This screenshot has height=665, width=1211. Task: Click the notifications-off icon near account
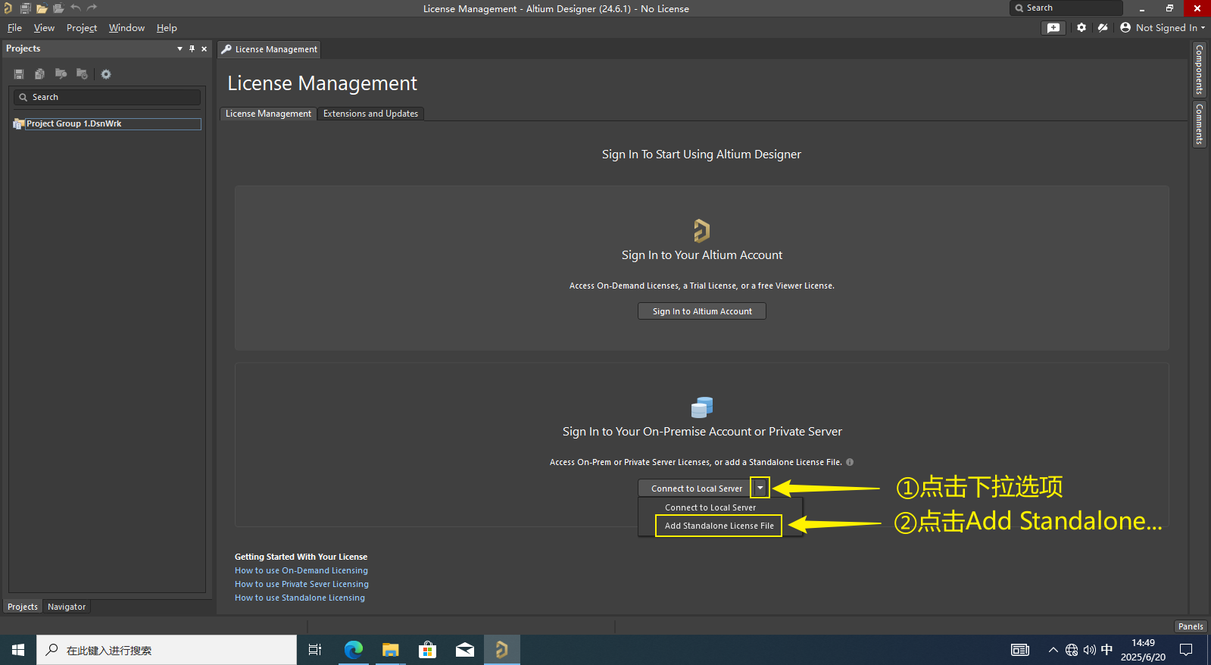click(x=1103, y=27)
